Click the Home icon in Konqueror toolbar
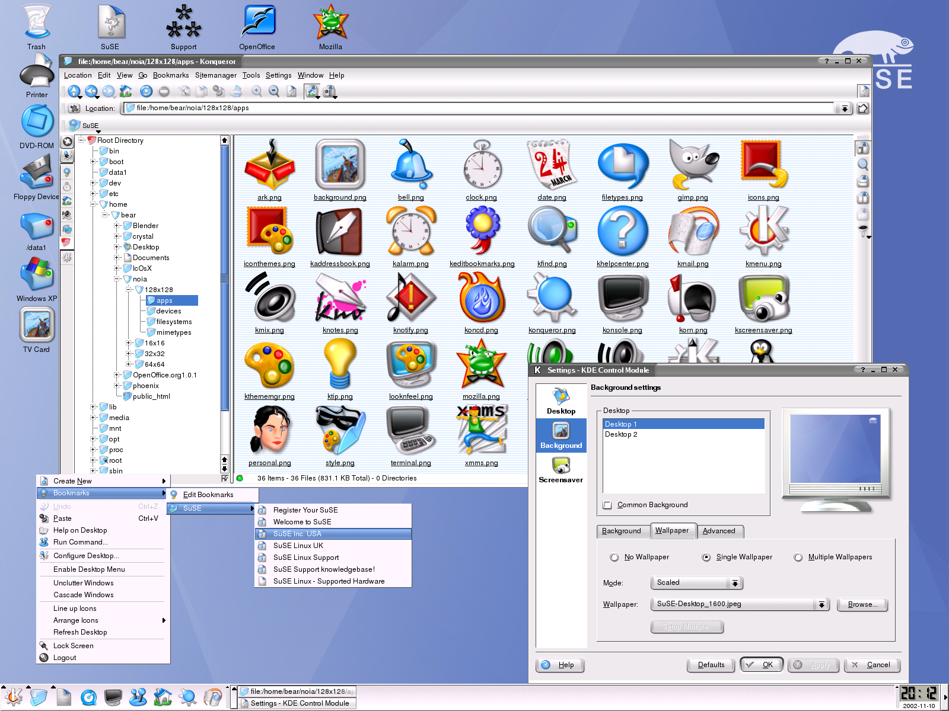The image size is (949, 711). 126,91
